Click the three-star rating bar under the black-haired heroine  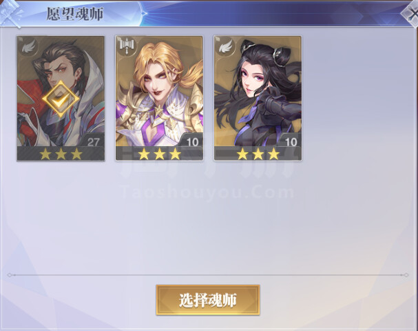tap(258, 154)
